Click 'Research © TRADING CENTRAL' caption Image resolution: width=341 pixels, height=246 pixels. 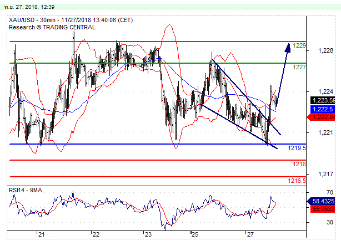[x=52, y=27]
